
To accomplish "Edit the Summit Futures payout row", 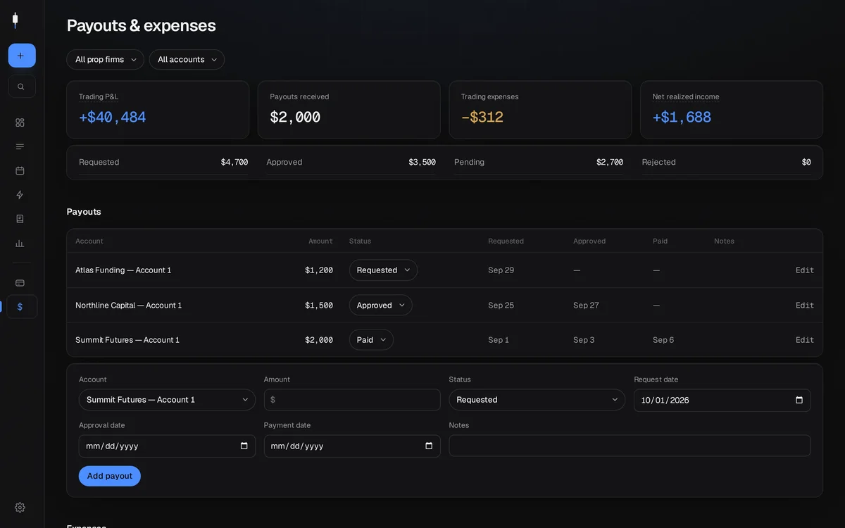I will pyautogui.click(x=805, y=340).
